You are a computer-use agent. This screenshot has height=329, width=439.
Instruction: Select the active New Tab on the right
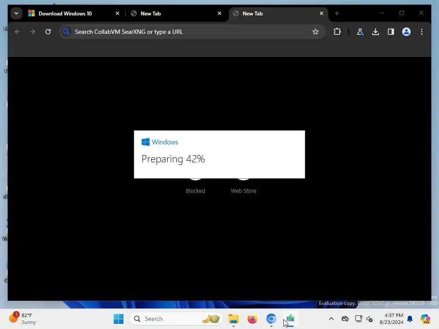pyautogui.click(x=279, y=13)
